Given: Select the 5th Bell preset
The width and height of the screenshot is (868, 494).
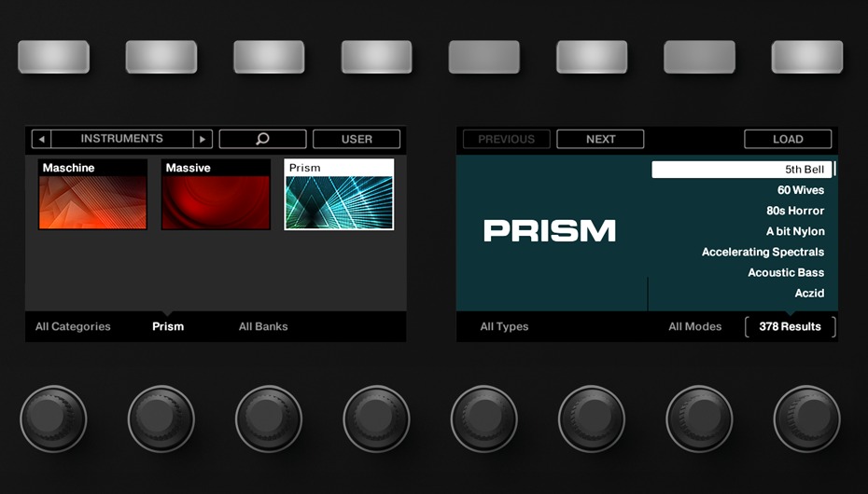Looking at the screenshot, I should click(742, 170).
